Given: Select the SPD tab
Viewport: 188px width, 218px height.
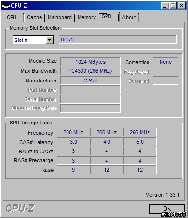Looking at the screenshot, I should coord(109,17).
